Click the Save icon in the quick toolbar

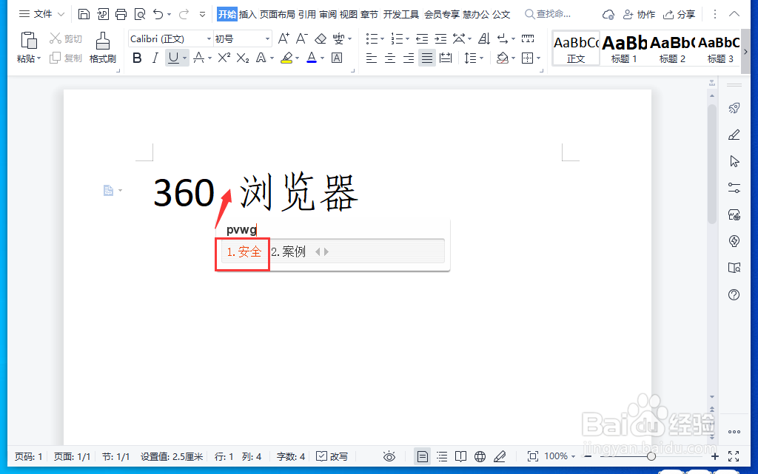(84, 14)
